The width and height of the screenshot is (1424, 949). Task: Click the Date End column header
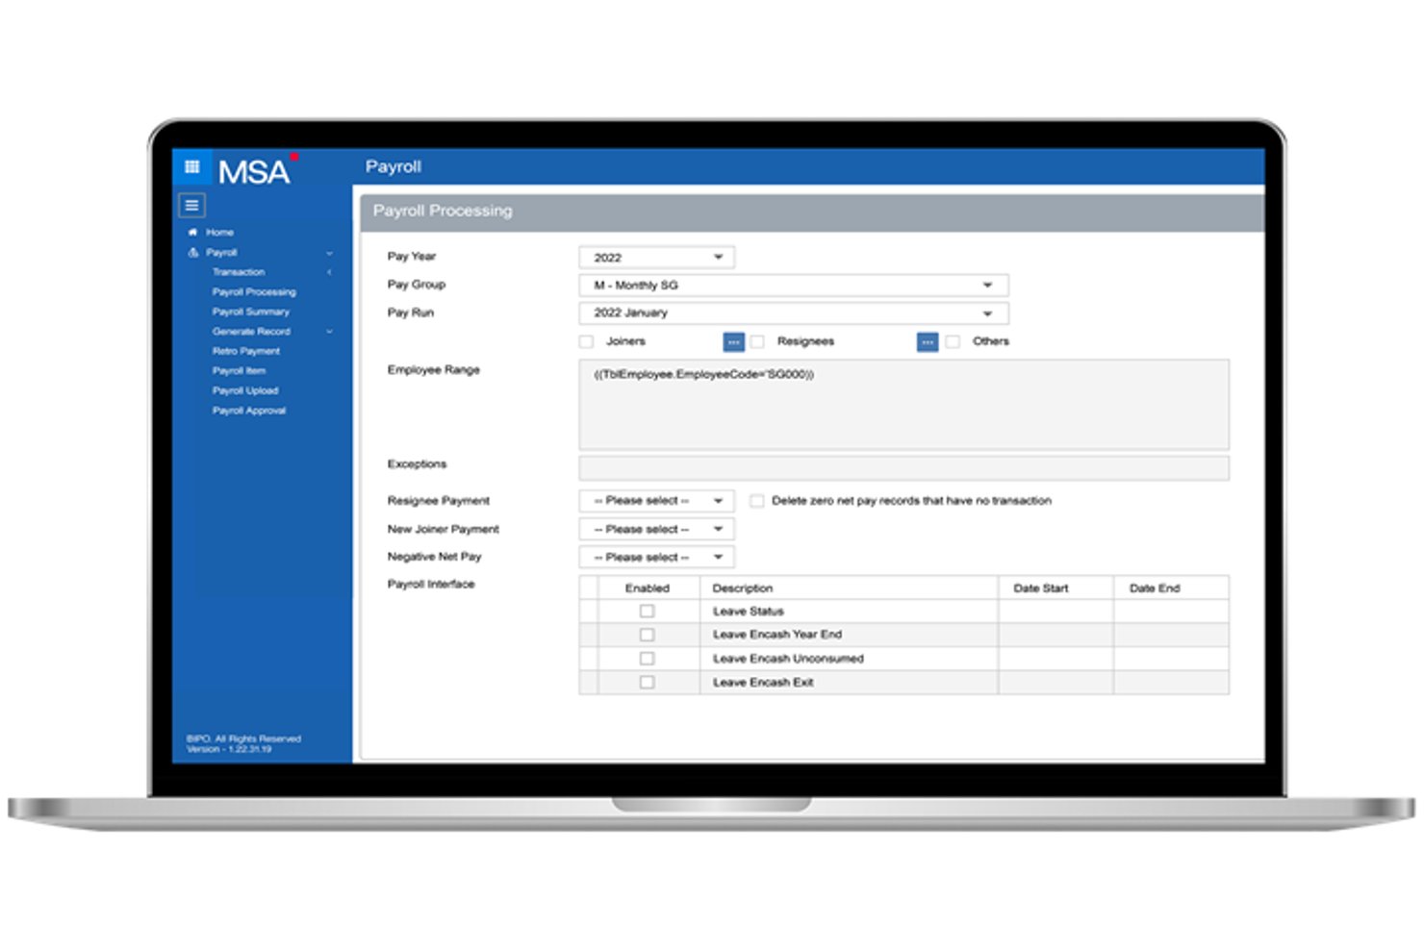[1154, 588]
